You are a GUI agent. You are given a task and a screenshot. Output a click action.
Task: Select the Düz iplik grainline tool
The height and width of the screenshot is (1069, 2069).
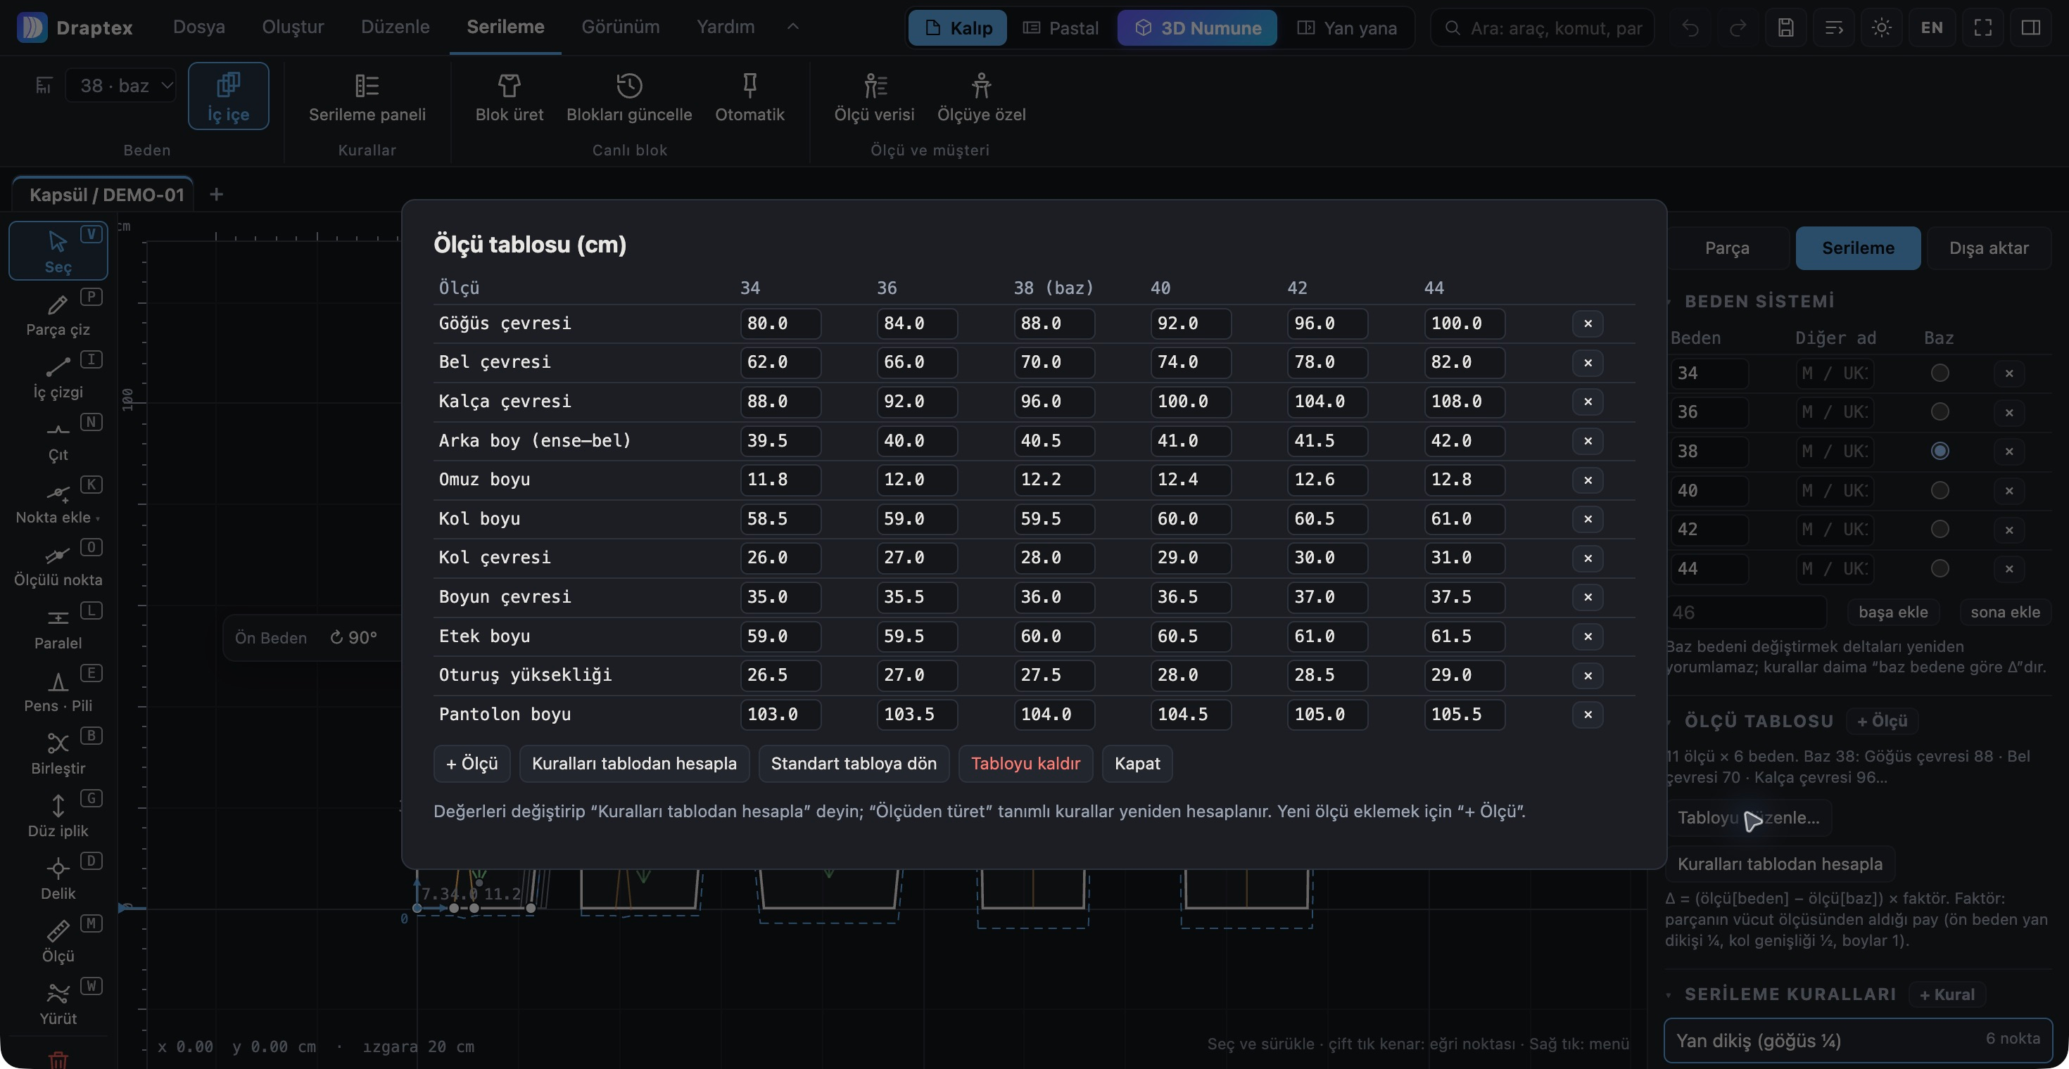click(58, 815)
